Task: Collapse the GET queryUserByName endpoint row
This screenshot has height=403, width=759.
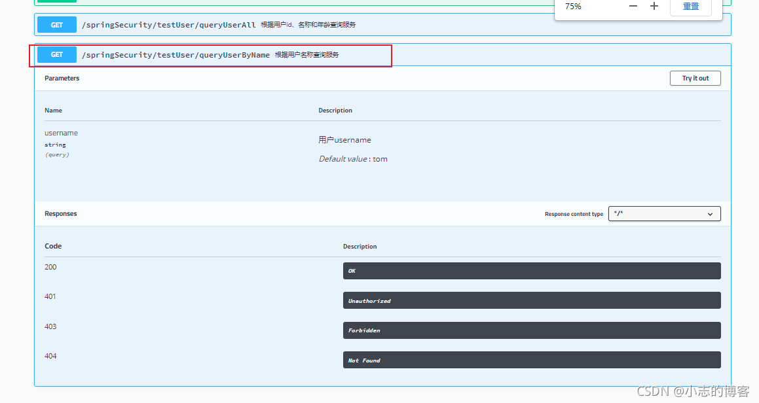Action: point(382,55)
